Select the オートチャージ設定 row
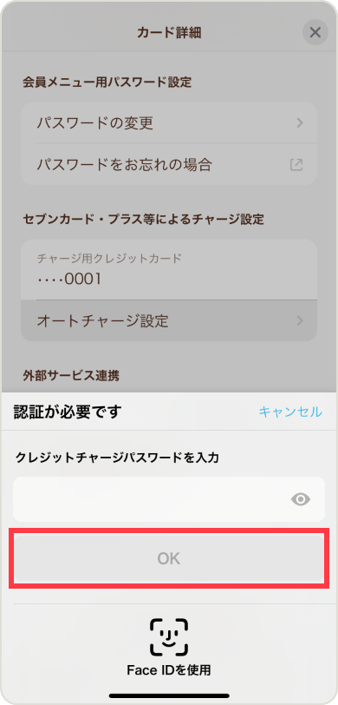Image resolution: width=338 pixels, height=705 pixels. pyautogui.click(x=169, y=321)
